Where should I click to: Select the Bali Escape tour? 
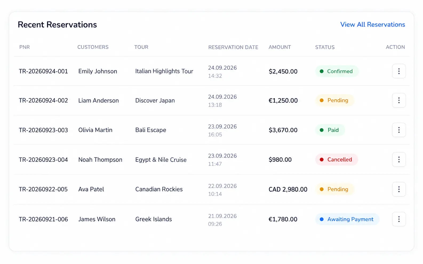click(151, 130)
